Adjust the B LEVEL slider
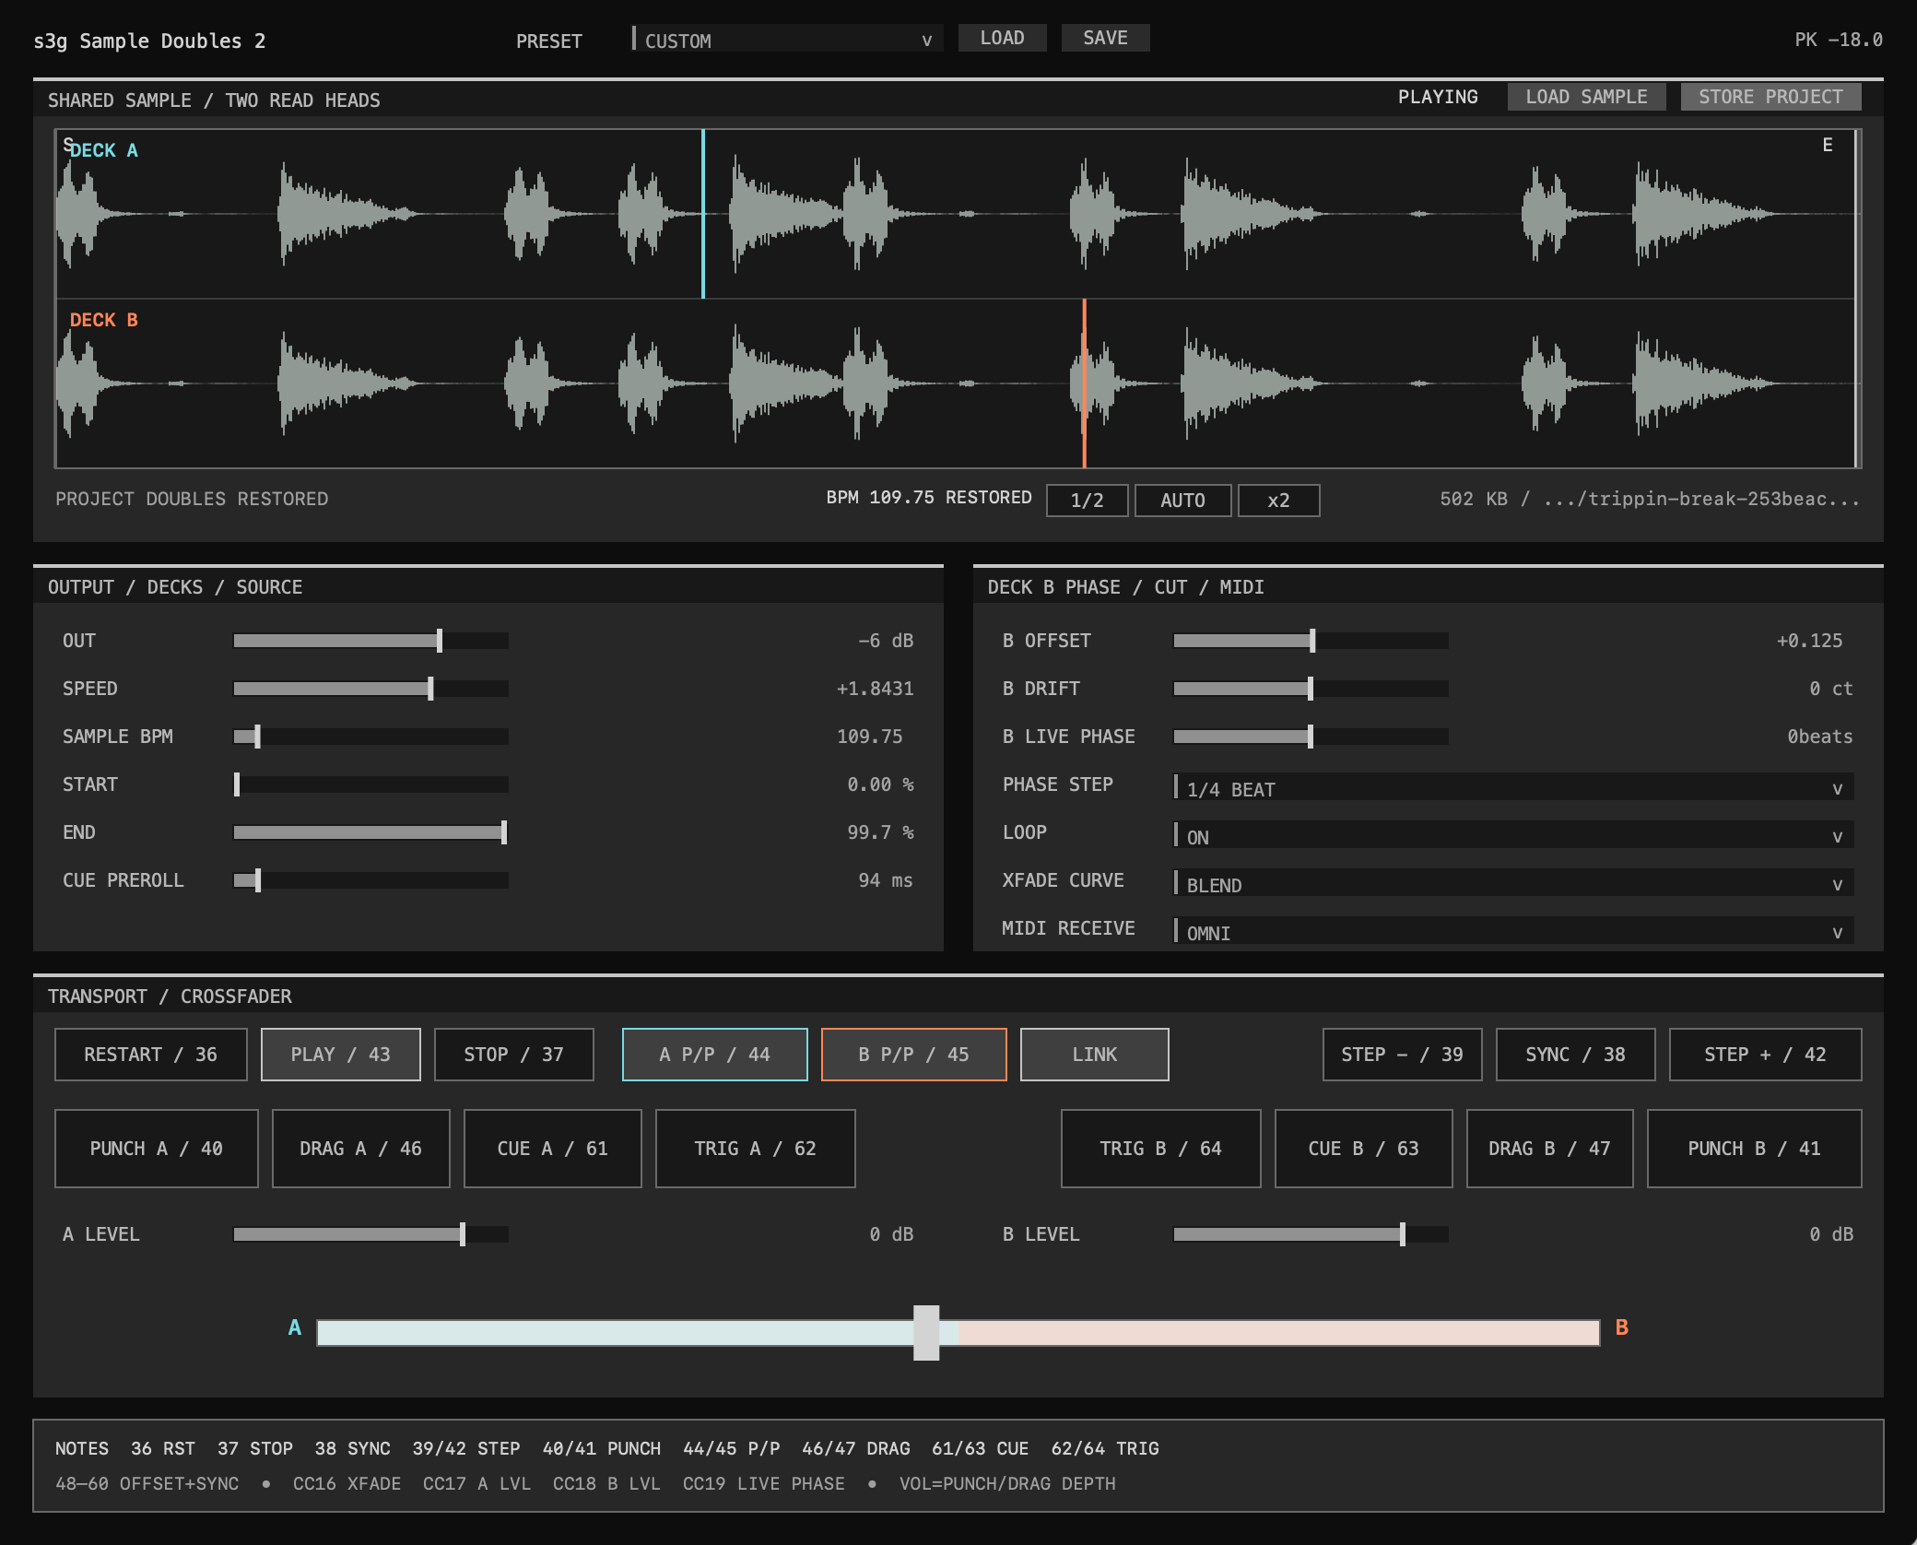 tap(1311, 1234)
